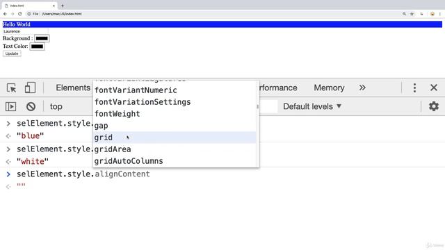Click the Update button
Image resolution: width=445 pixels, height=250 pixels.
coord(12,53)
